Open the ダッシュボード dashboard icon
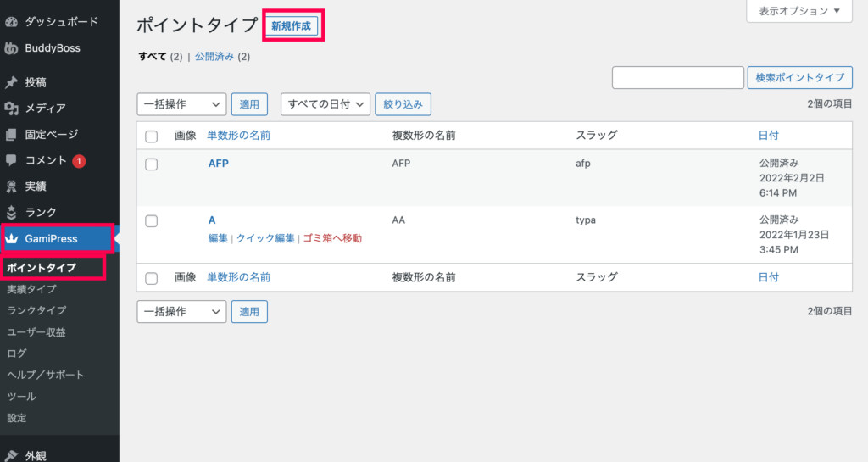 point(11,22)
